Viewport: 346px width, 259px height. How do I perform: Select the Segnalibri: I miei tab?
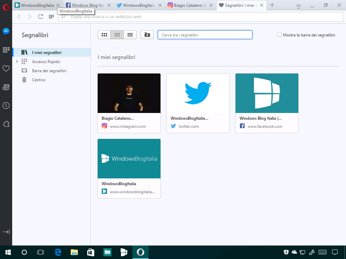241,5
